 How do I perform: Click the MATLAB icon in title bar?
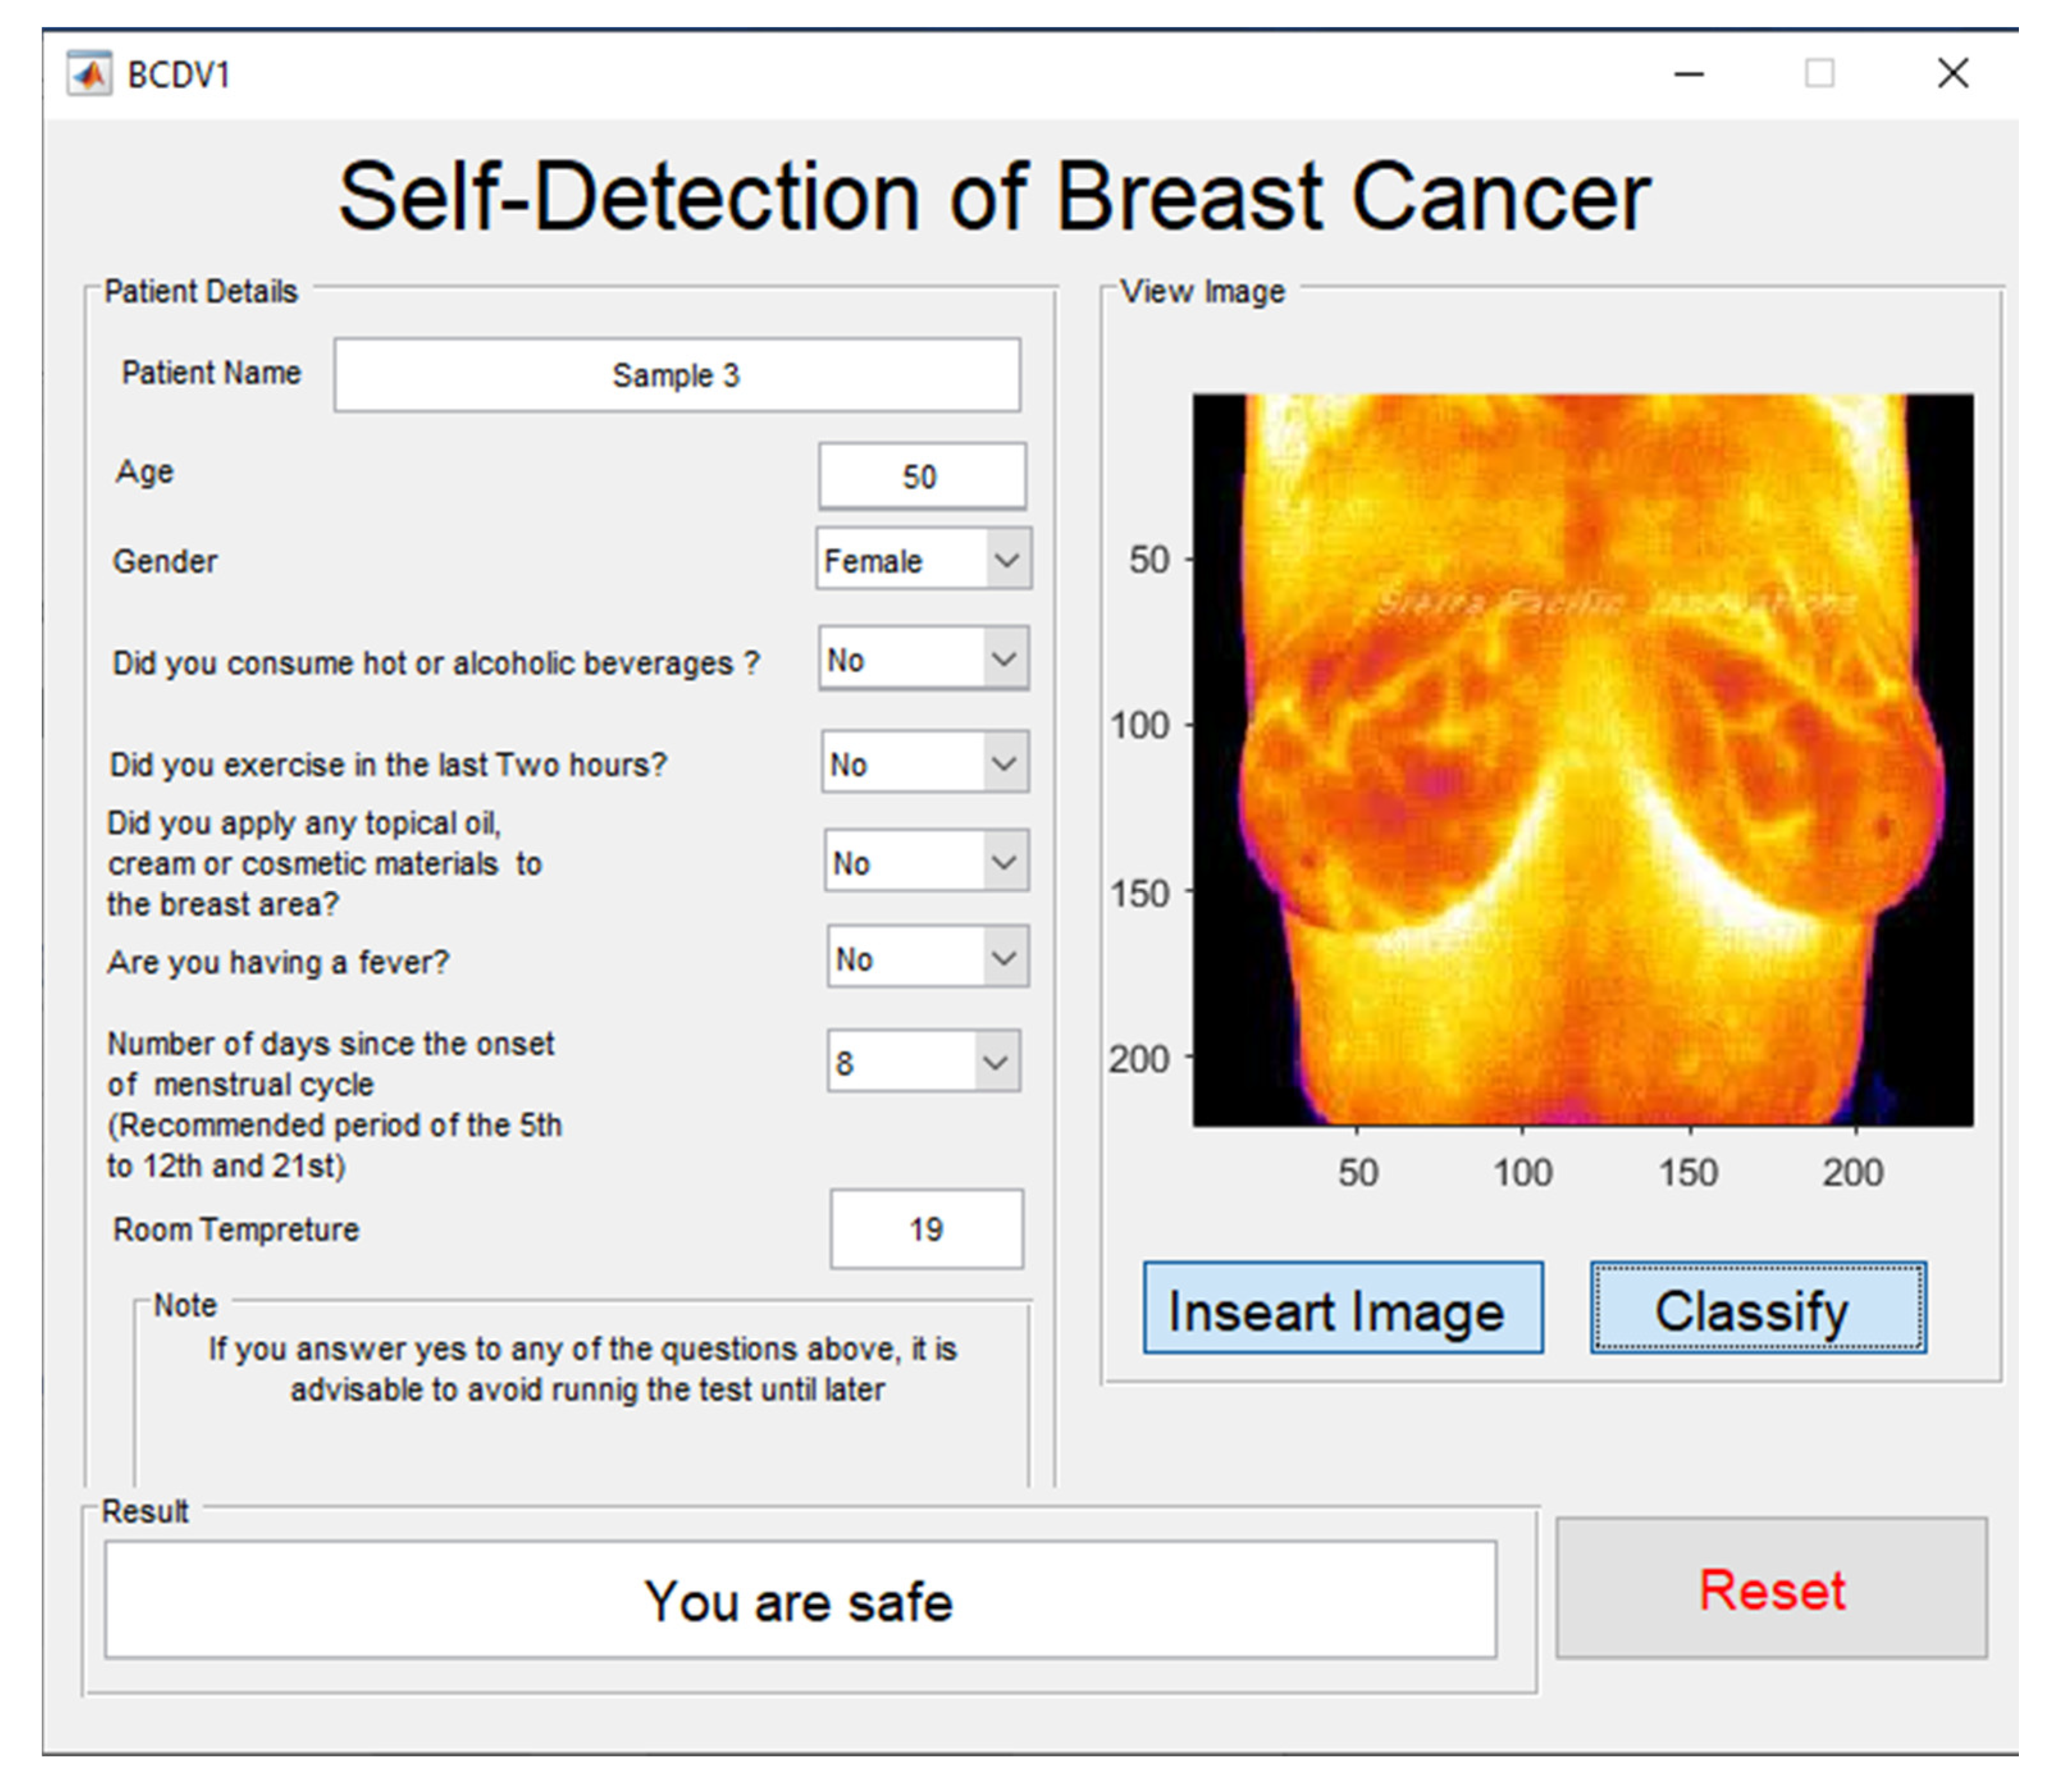pyautogui.click(x=90, y=74)
